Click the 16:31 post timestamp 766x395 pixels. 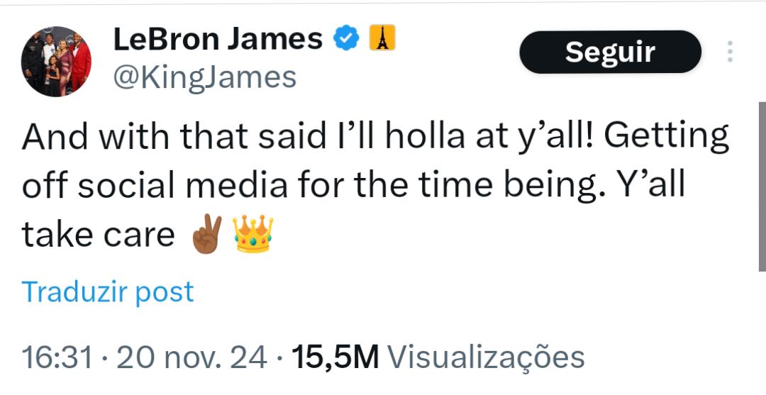tap(57, 357)
